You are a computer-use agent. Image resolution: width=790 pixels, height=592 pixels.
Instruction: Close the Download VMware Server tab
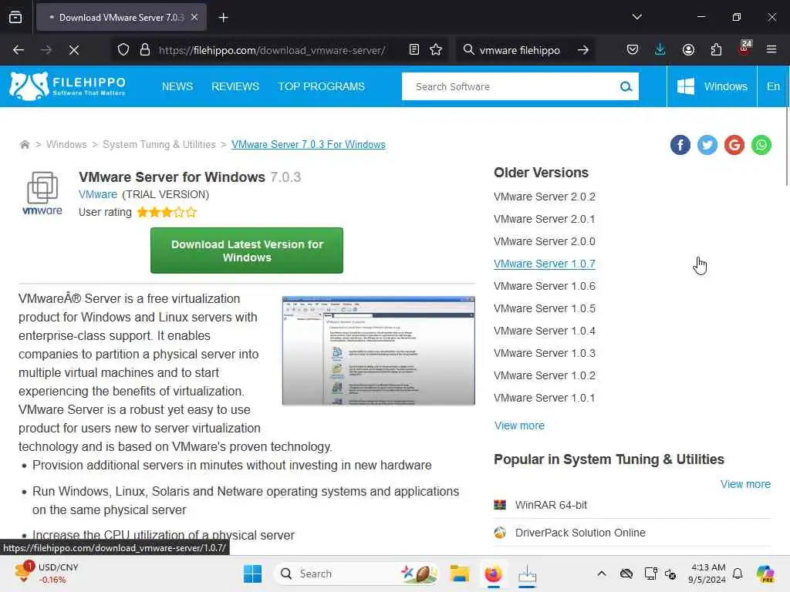click(x=194, y=18)
